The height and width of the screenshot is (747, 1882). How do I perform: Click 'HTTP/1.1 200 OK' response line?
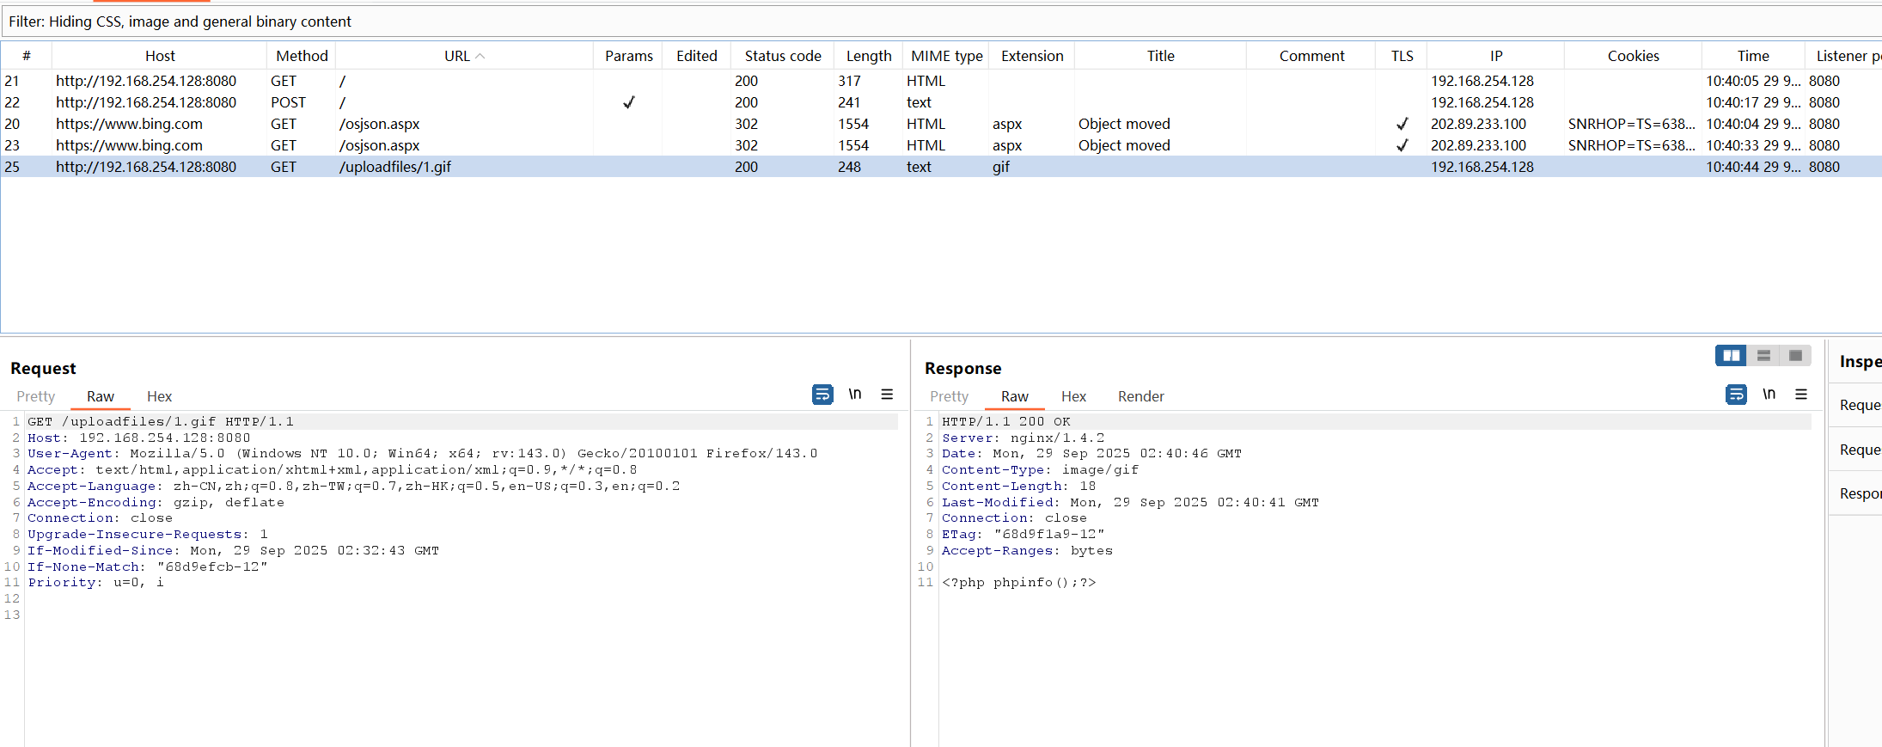pyautogui.click(x=1006, y=421)
